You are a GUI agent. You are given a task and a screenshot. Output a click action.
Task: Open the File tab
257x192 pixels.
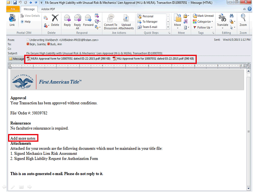tap(13, 9)
